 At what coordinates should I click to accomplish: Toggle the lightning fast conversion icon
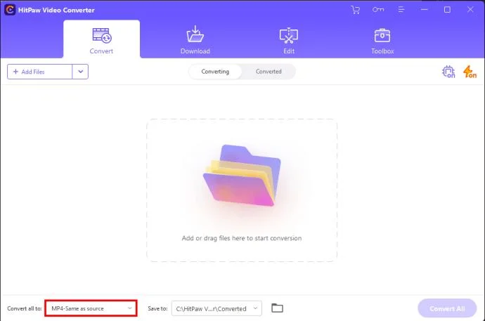click(470, 72)
